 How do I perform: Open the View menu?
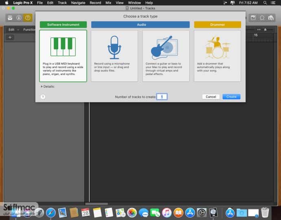(x=120, y=3)
